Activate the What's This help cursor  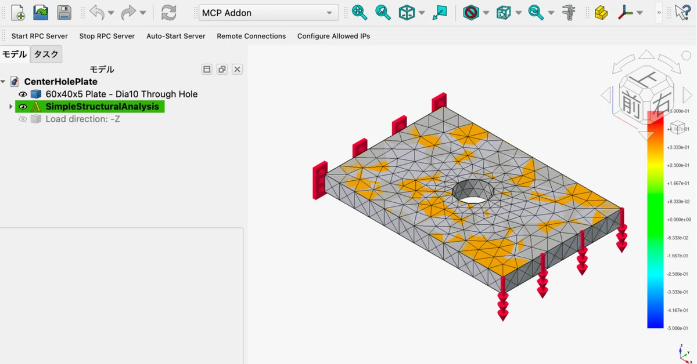click(682, 12)
